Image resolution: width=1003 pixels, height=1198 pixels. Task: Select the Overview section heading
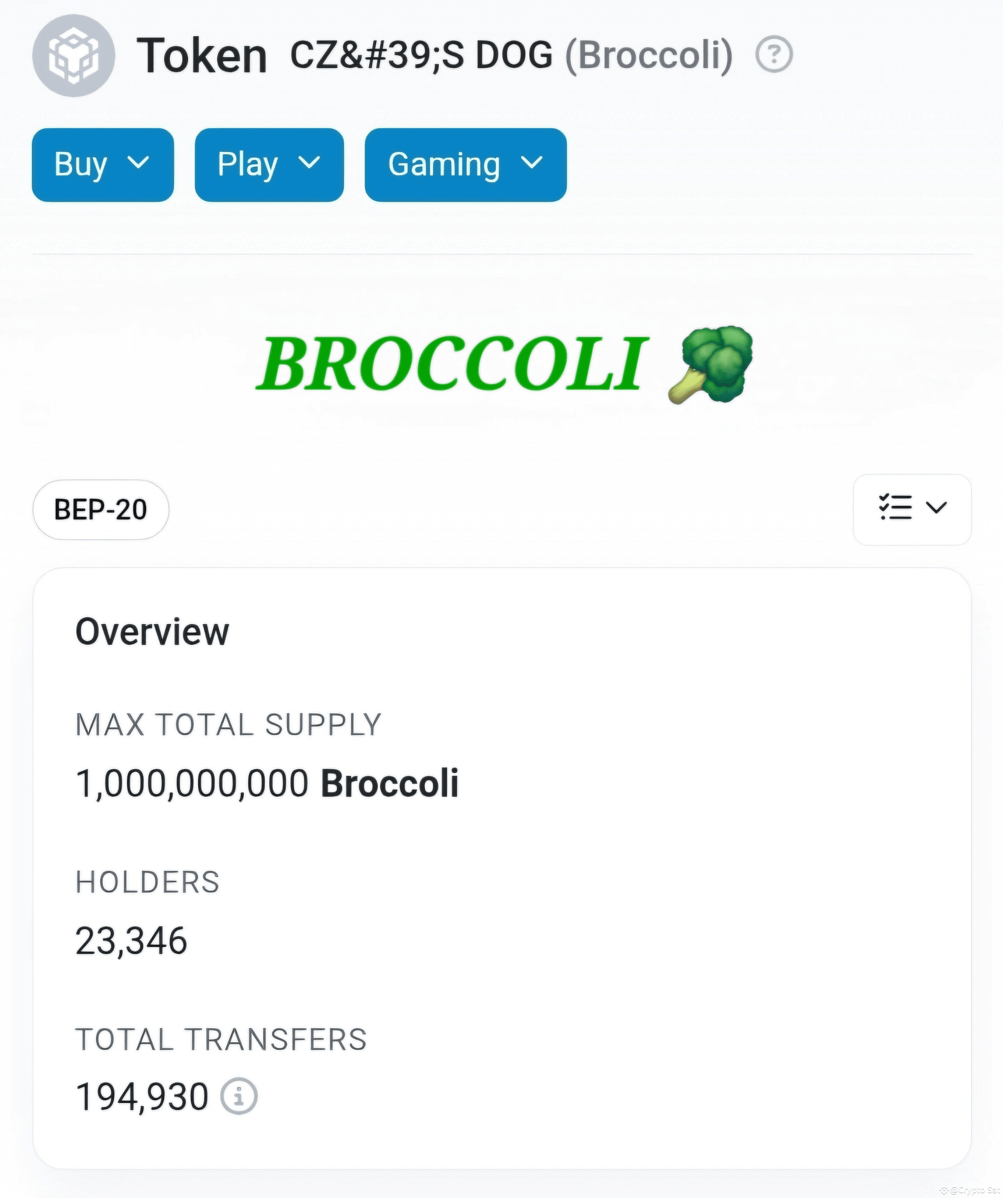click(152, 631)
